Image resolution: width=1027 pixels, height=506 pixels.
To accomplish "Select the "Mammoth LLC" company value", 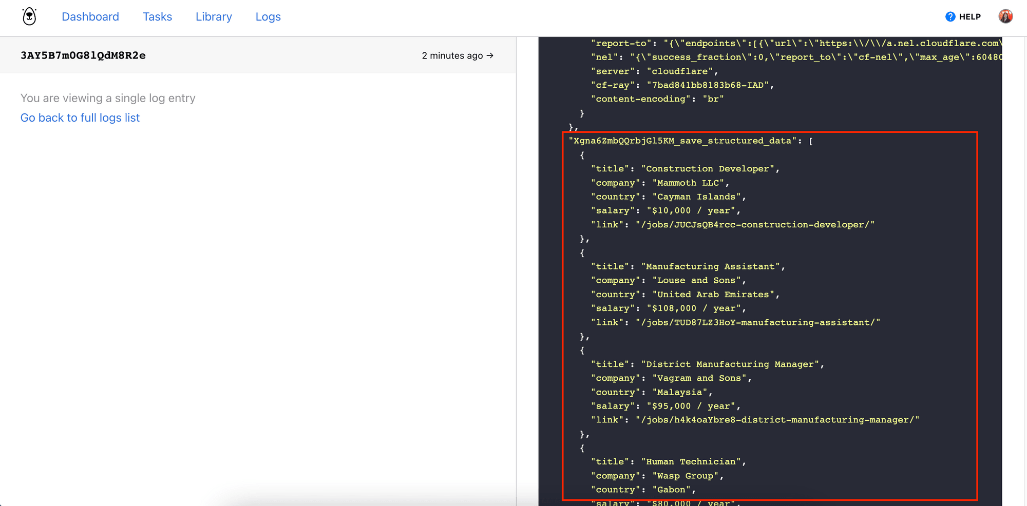I will tap(689, 182).
